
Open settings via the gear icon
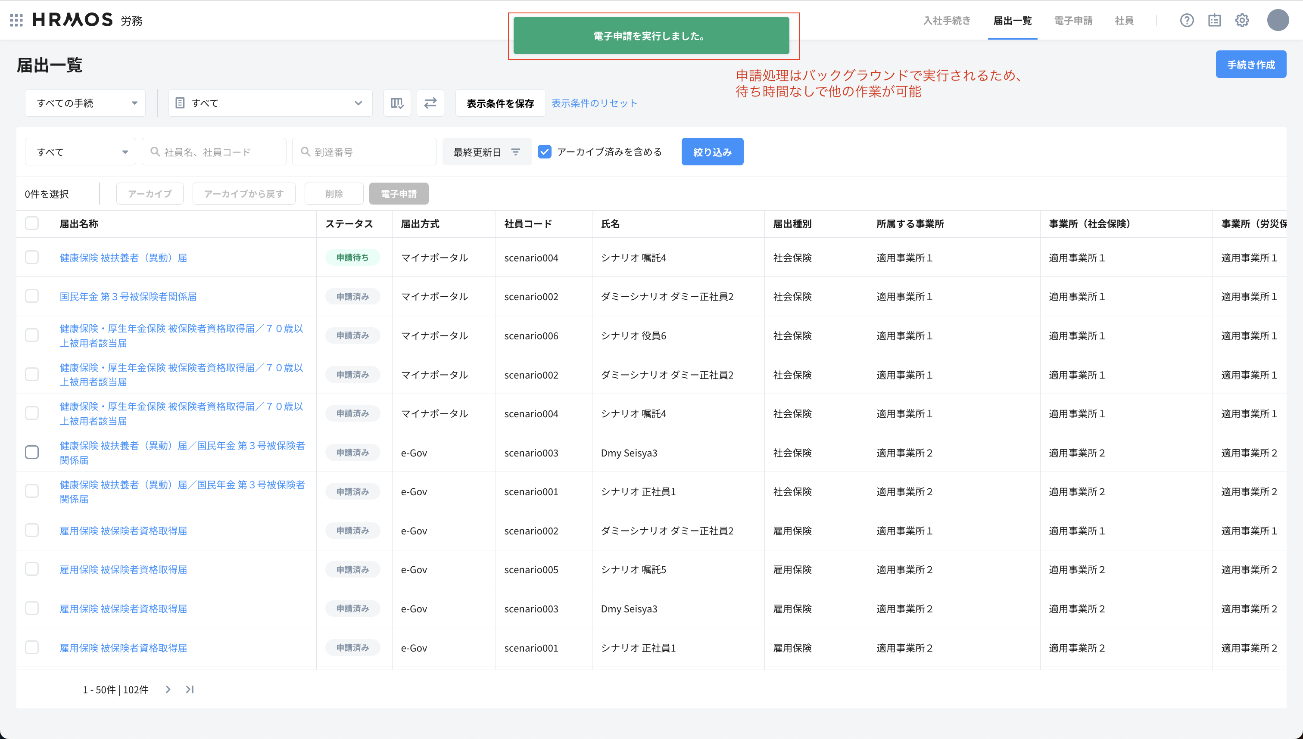pyautogui.click(x=1242, y=20)
